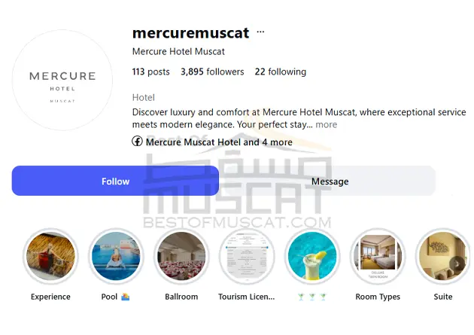The image size is (474, 335).
Task: Open the three-dot options menu beside mercuremuscat
Action: [260, 32]
